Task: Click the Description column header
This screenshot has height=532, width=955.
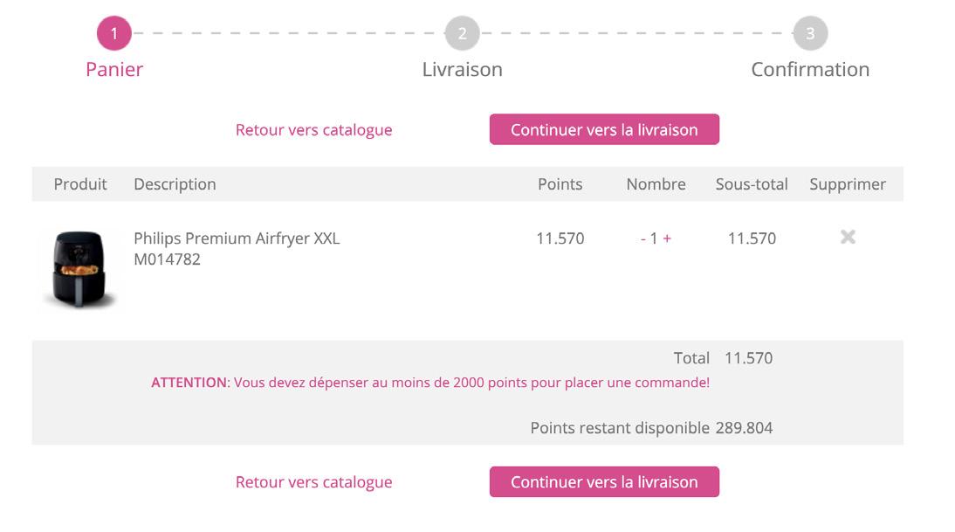Action: click(175, 184)
